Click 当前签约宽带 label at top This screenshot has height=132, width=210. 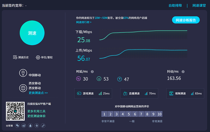(x=13, y=5)
